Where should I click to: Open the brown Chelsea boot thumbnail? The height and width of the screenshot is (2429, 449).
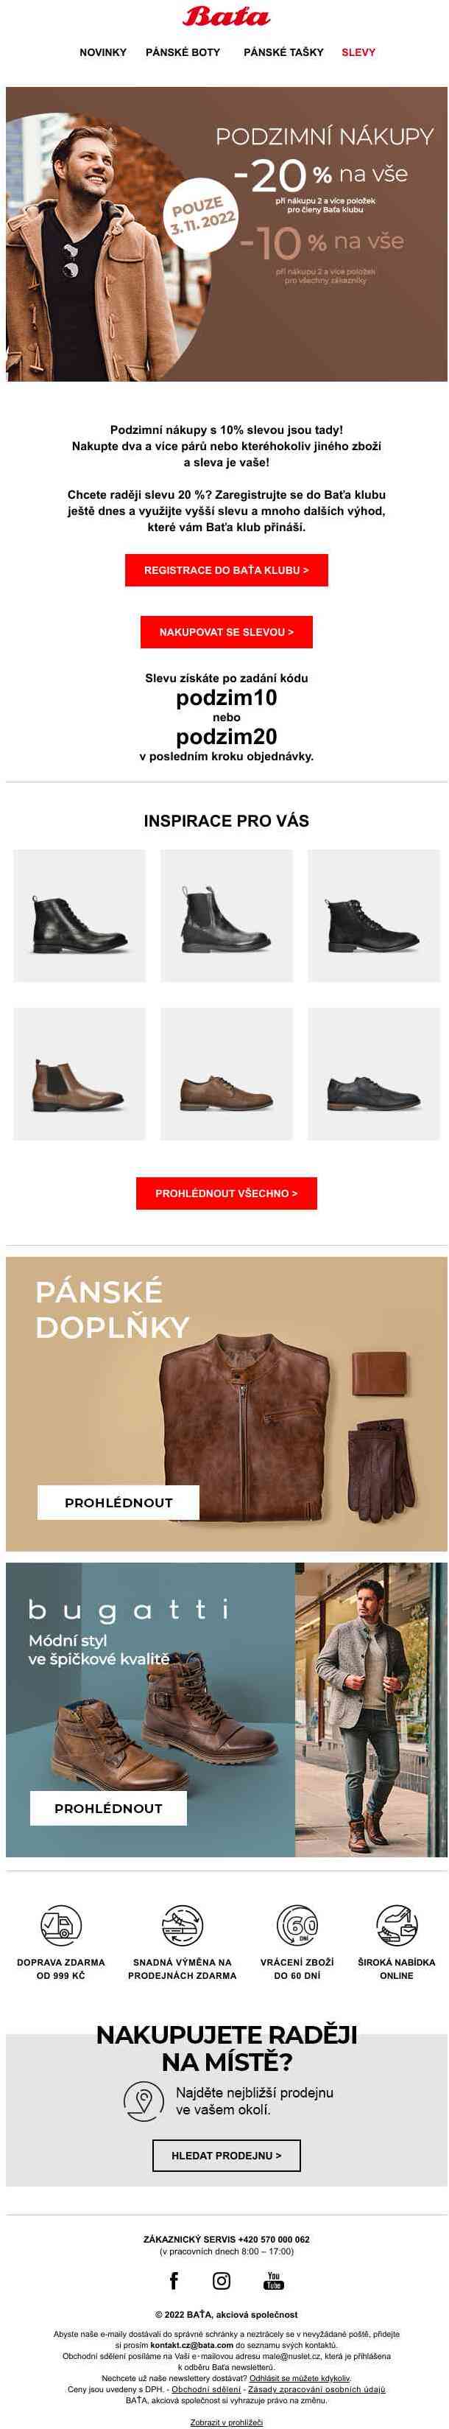coord(79,1073)
